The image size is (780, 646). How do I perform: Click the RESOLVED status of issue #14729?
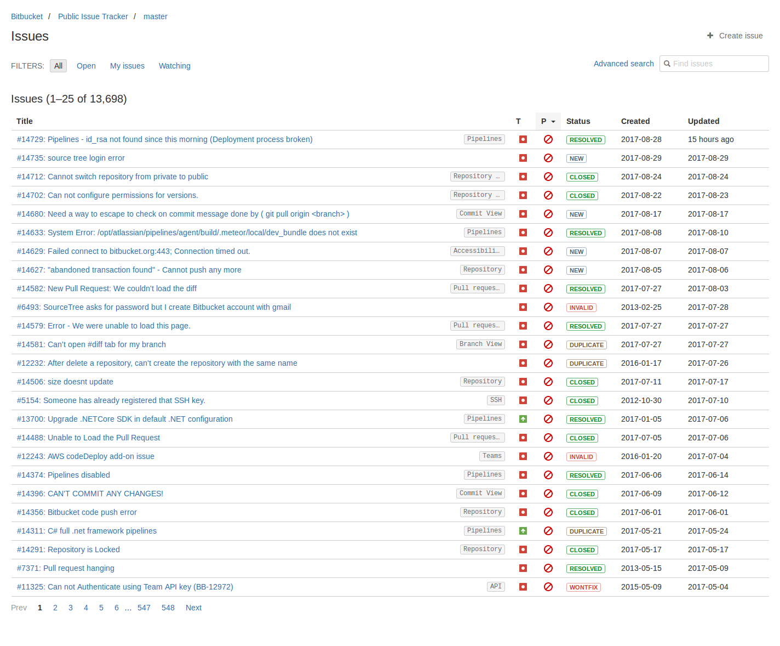586,140
